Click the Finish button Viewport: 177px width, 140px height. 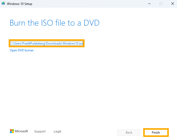tap(156, 133)
